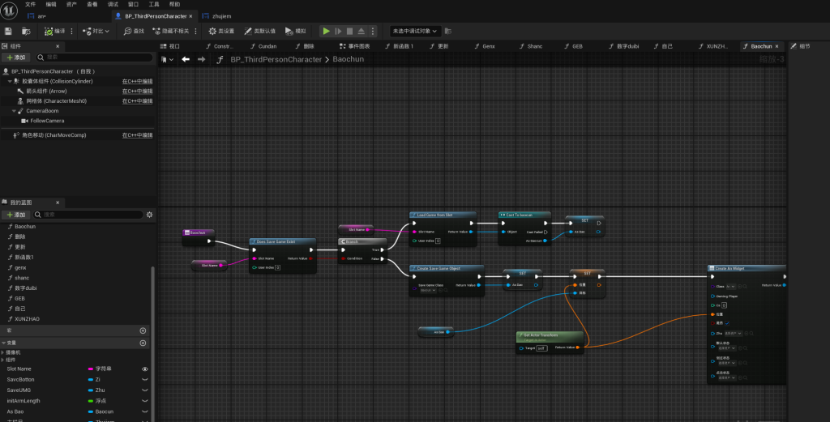The width and height of the screenshot is (830, 422).
Task: Expand the CameraBoom component tree
Action: pos(15,111)
